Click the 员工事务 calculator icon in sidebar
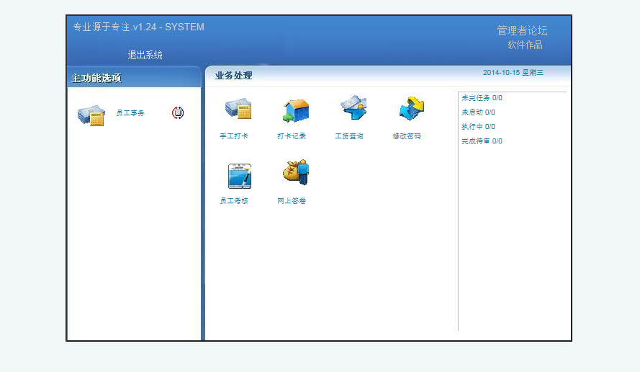640x372 pixels. (x=91, y=115)
